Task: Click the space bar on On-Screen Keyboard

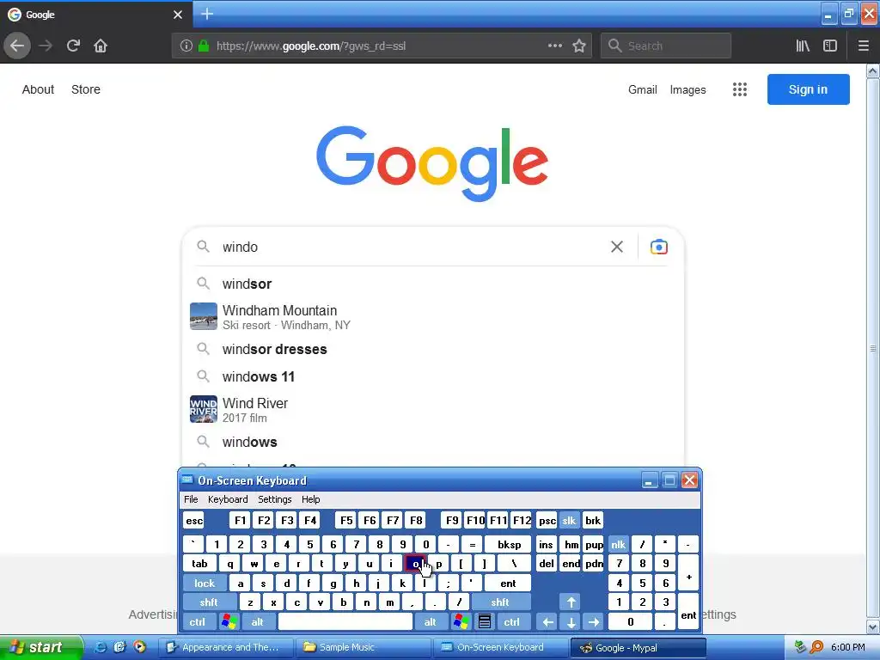Action: [345, 622]
